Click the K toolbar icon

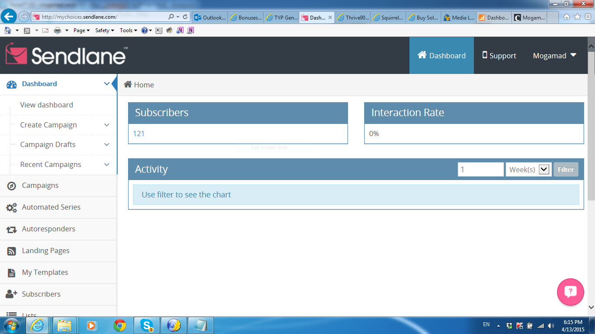159,30
